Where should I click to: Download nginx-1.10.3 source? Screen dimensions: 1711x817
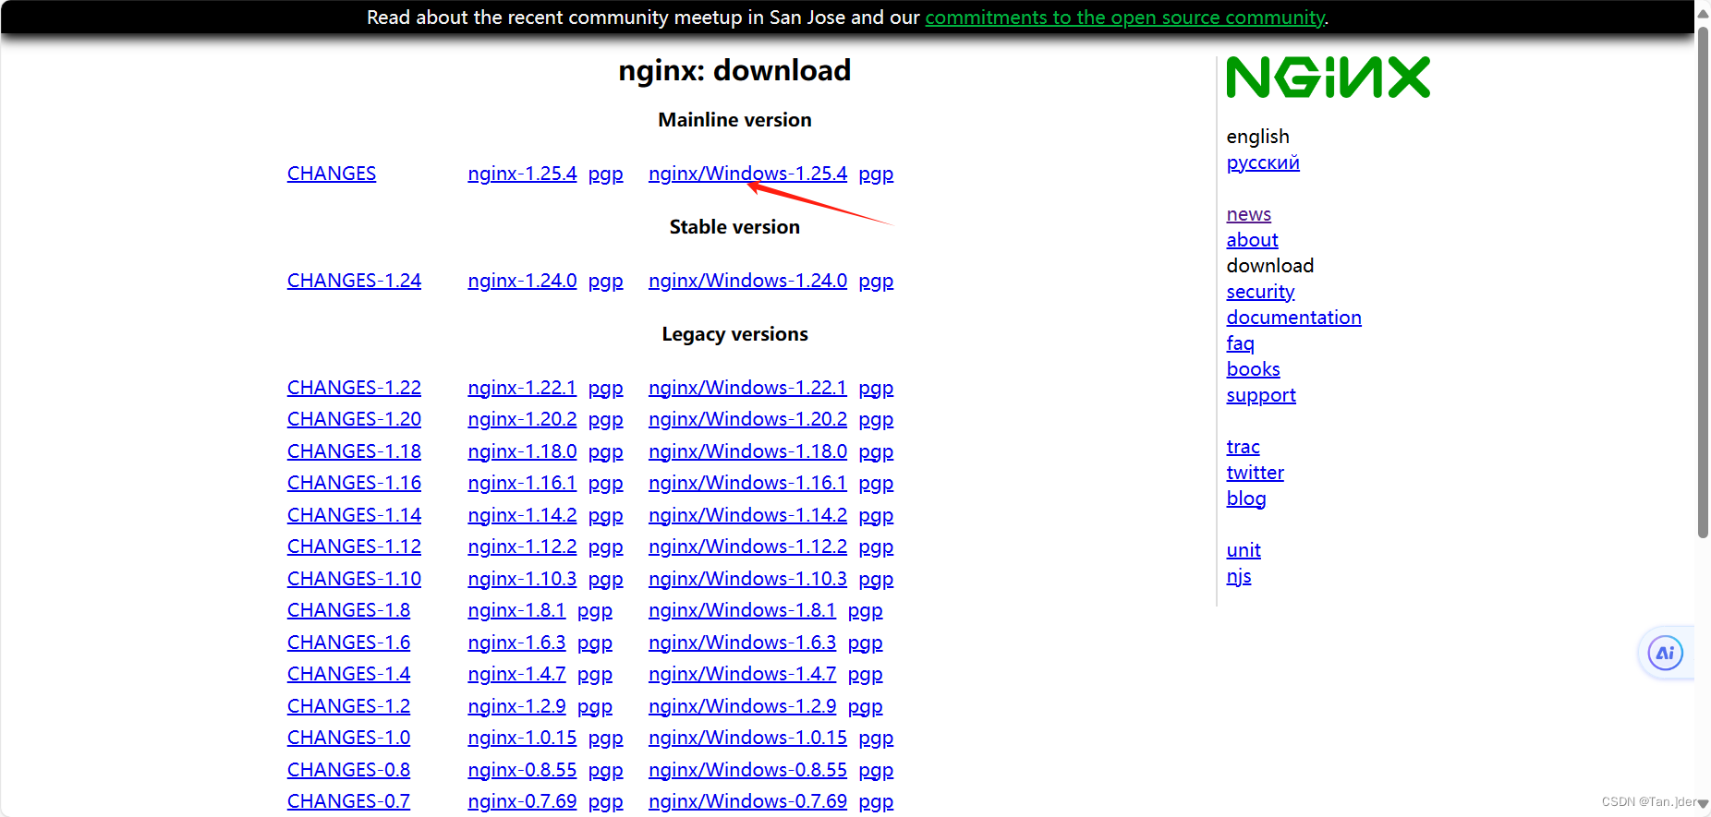(522, 579)
